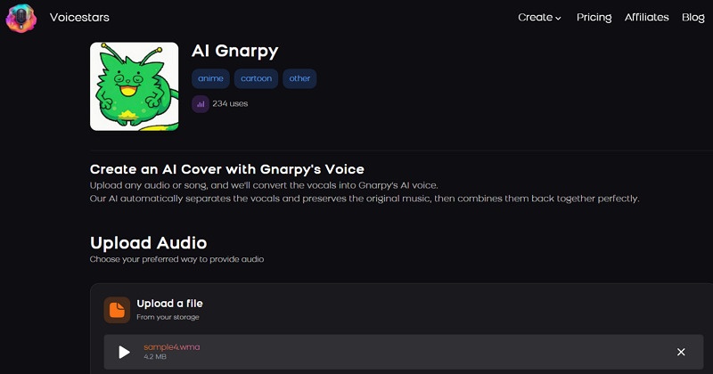
Task: Click the purple usage stats bar icon
Action: pos(200,104)
